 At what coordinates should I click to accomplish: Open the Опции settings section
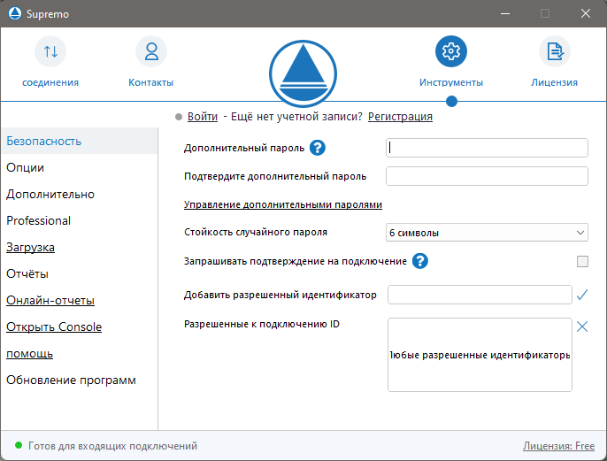tap(26, 167)
